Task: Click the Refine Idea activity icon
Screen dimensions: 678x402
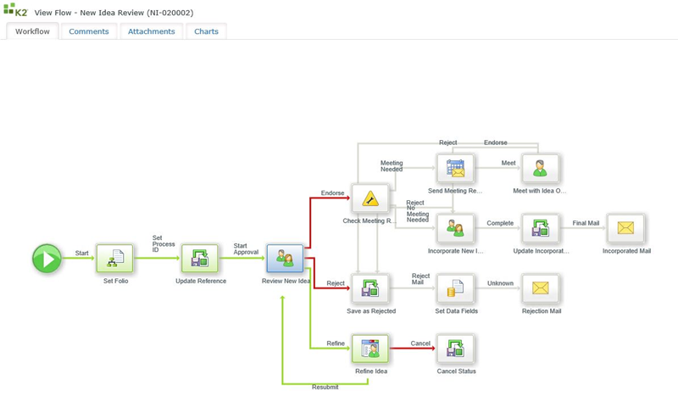Action: tap(370, 348)
